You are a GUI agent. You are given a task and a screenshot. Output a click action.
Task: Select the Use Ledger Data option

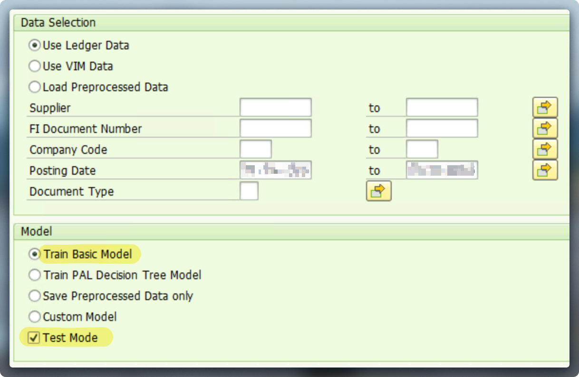pyautogui.click(x=34, y=45)
